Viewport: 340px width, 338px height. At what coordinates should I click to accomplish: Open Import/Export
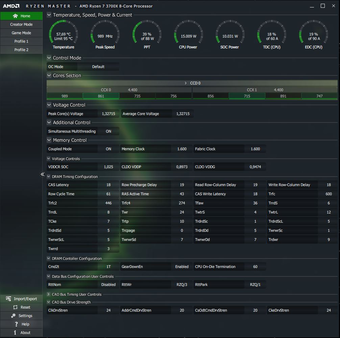pos(21,299)
